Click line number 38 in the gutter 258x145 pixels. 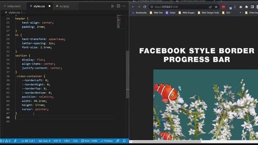tap(8, 76)
